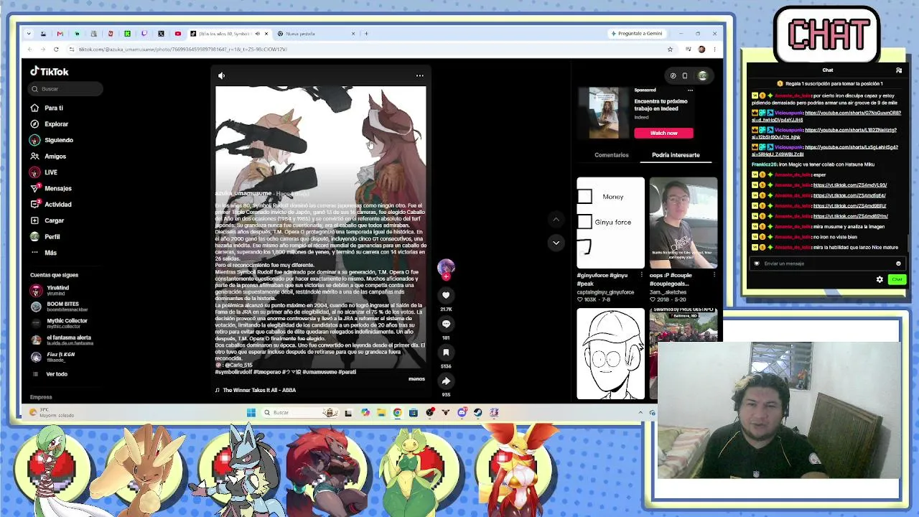Open the Mythic Collector account
The width and height of the screenshot is (919, 517).
[x=59, y=323]
